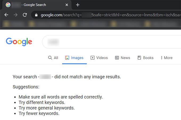Switch to the Books tab
Viewport: 181px width, 120px height.
[x=145, y=58]
